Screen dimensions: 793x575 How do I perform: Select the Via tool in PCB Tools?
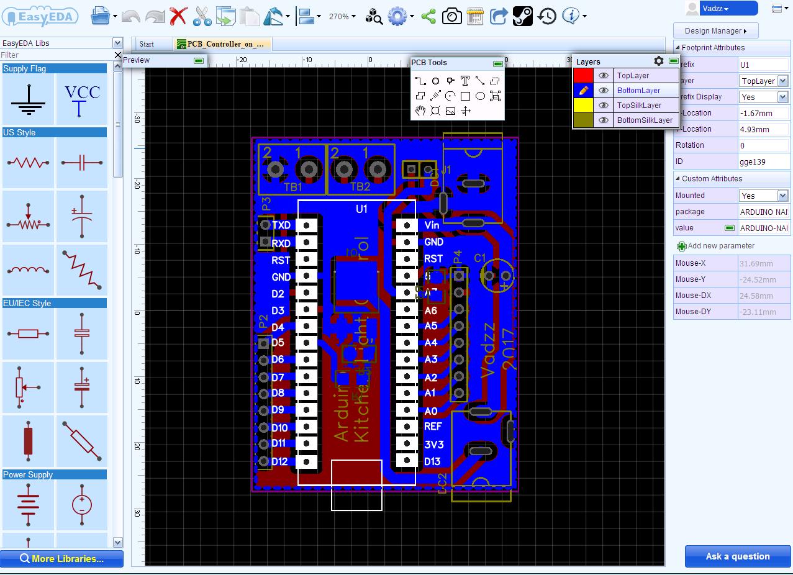pos(450,81)
